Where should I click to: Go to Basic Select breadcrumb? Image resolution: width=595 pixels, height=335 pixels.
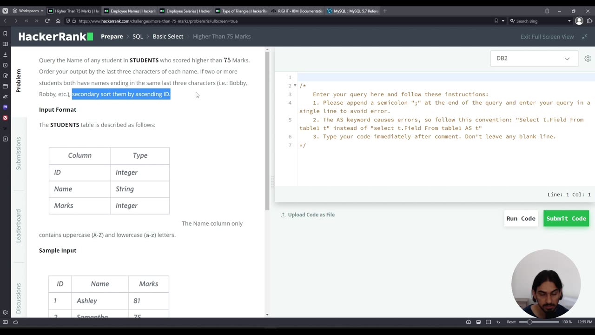[168, 36]
